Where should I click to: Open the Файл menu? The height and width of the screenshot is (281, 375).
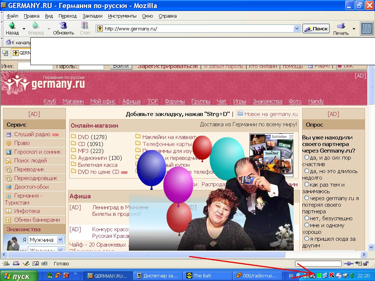click(x=12, y=16)
